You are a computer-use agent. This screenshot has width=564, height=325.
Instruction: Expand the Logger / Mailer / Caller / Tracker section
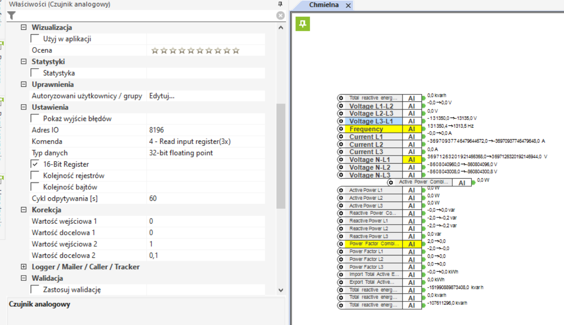click(24, 267)
